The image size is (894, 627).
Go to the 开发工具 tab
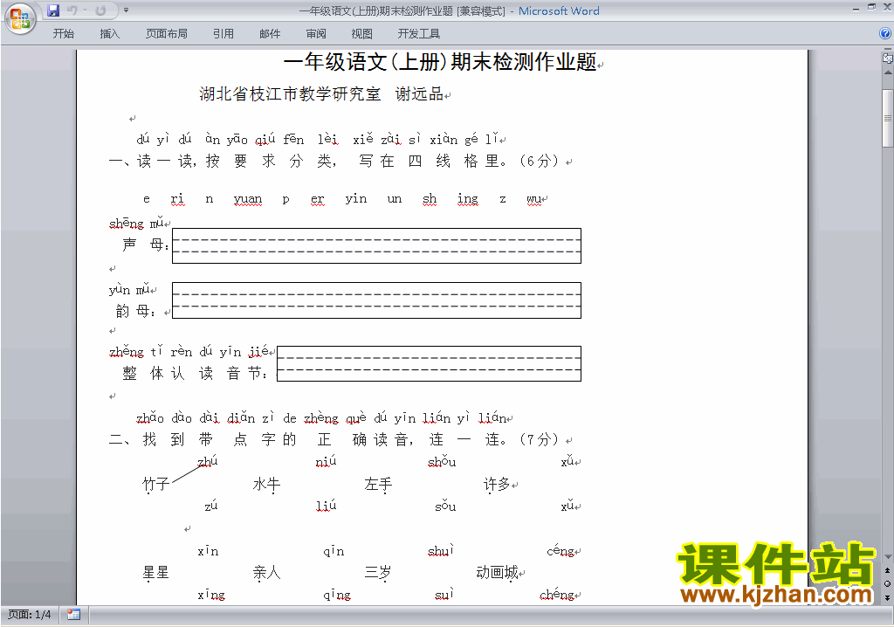[x=419, y=34]
